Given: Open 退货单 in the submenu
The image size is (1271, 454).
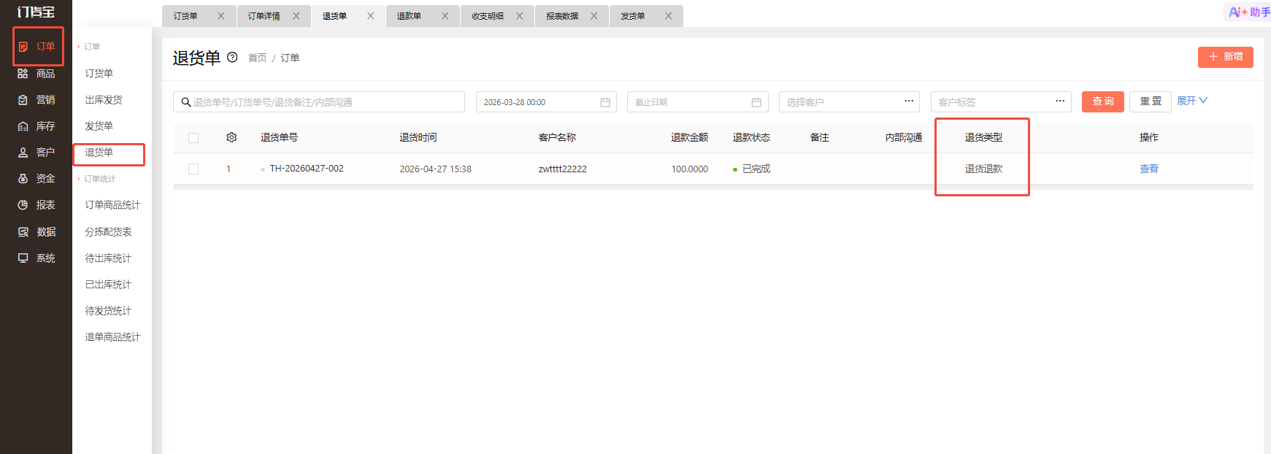Looking at the screenshot, I should click(99, 153).
